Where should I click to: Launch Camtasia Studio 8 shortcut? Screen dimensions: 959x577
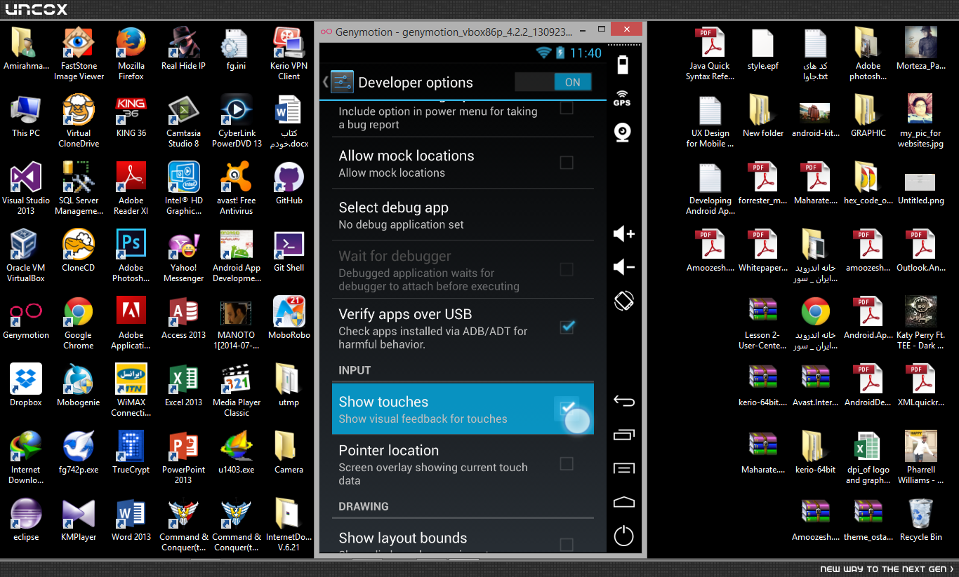tap(183, 111)
